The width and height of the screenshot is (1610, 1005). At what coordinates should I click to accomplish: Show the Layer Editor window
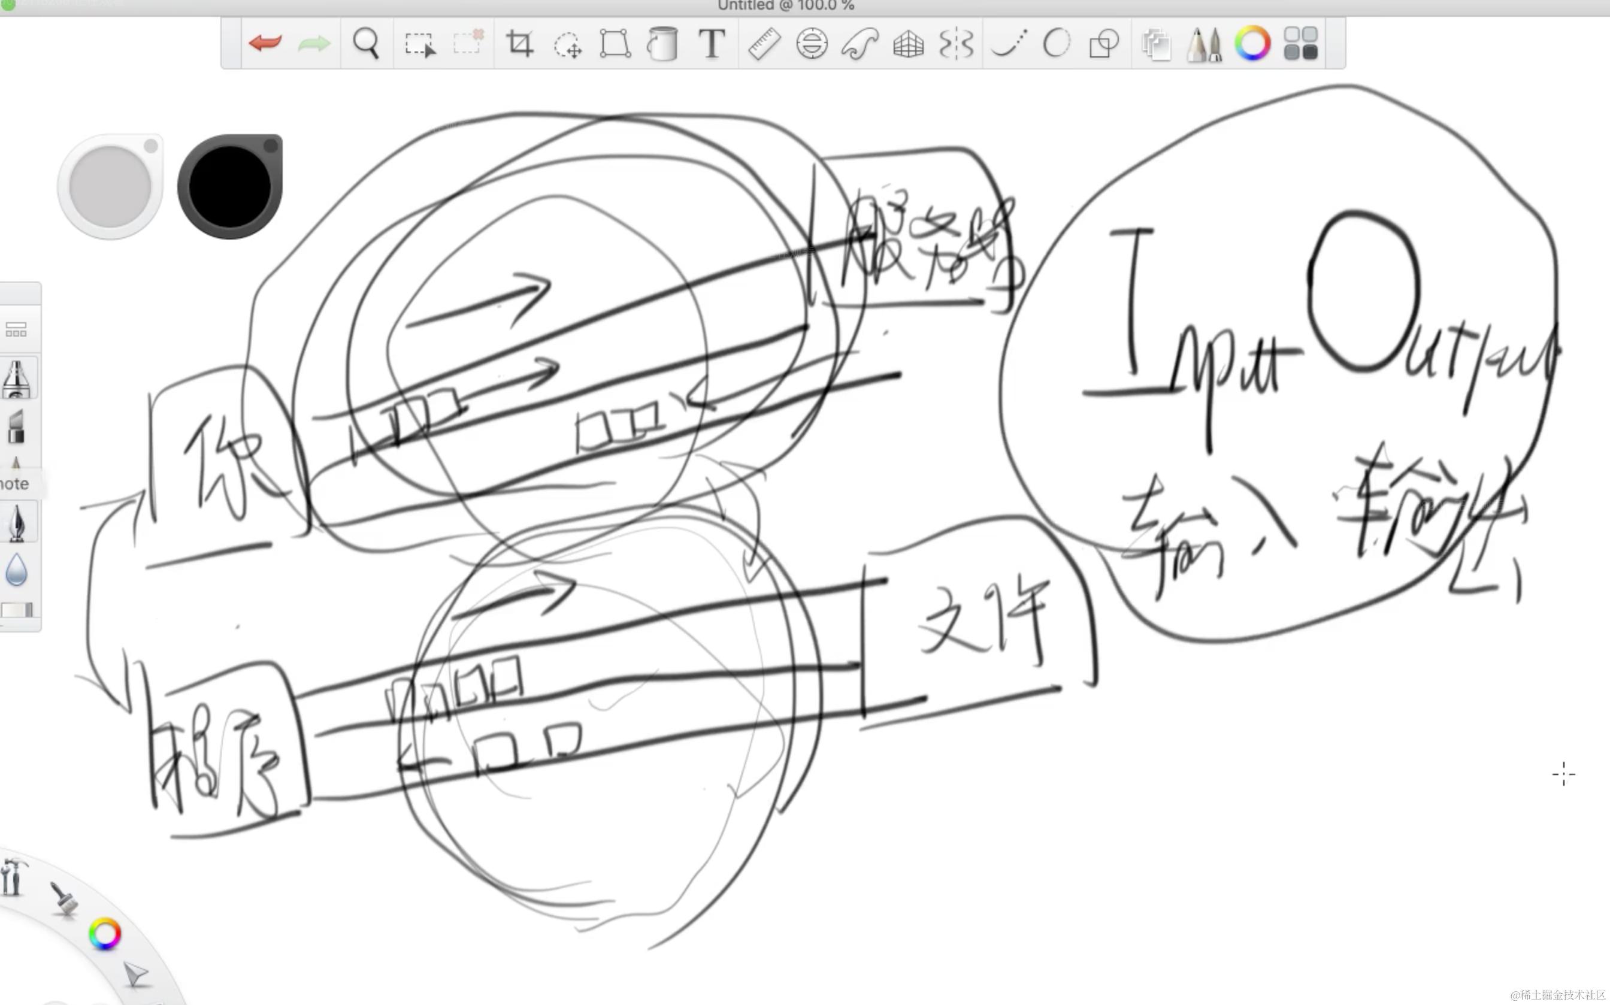(1155, 44)
